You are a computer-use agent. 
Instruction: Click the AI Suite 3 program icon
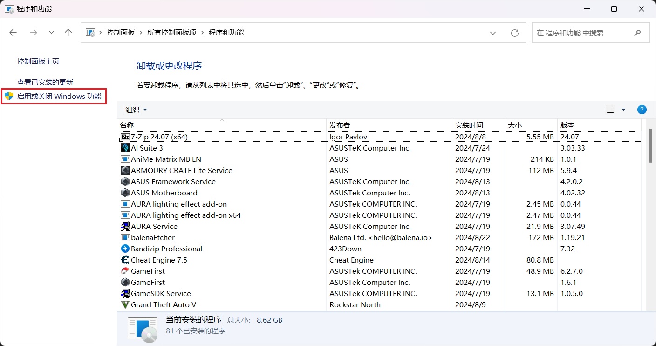click(x=125, y=148)
